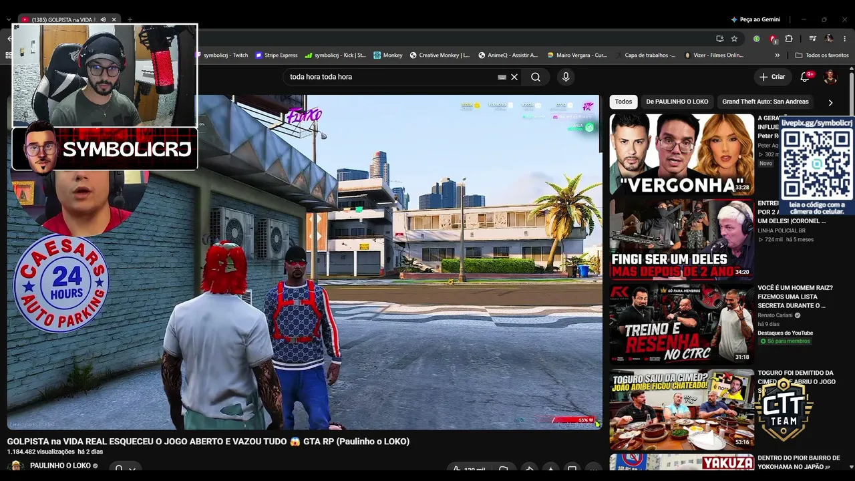Open video titled VOCÊ É UM HOMEM RAIZ?
The width and height of the screenshot is (855, 481).
795,297
